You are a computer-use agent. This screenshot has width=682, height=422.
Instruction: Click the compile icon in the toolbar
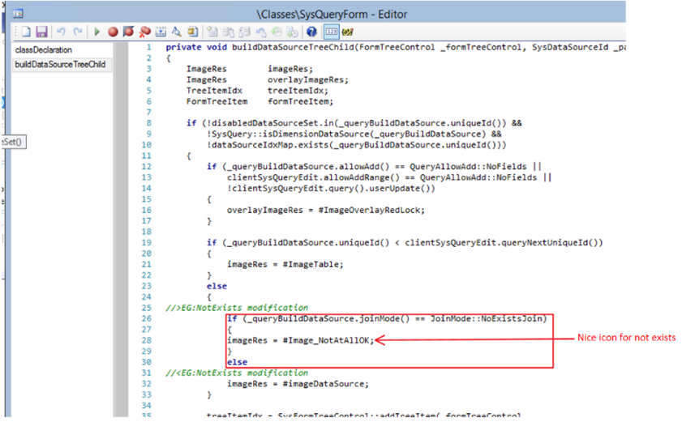pos(161,32)
